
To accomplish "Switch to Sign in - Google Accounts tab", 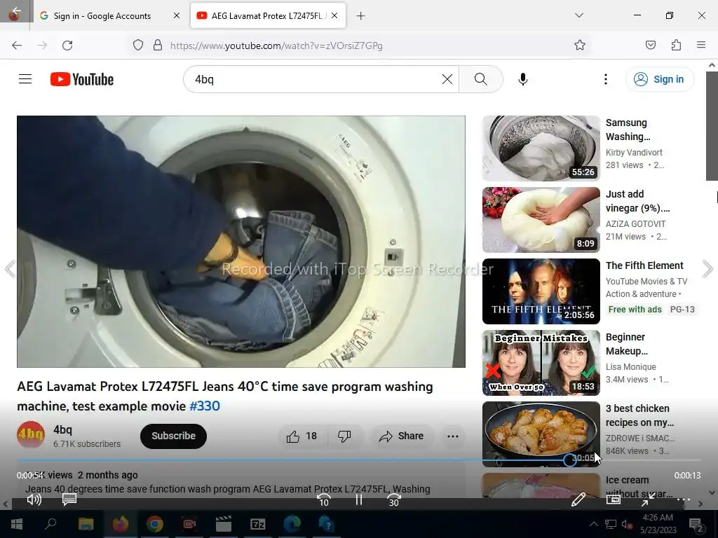I will (x=110, y=15).
